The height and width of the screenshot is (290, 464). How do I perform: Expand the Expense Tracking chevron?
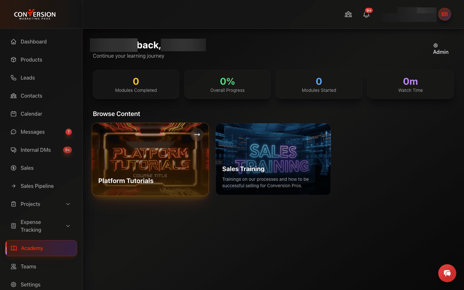[x=68, y=226]
